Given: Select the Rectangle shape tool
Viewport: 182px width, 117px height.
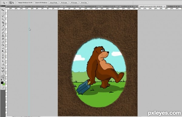Looking at the screenshot, I should (3, 64).
